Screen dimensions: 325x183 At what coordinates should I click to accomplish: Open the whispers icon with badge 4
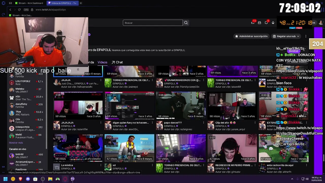tap(266, 23)
